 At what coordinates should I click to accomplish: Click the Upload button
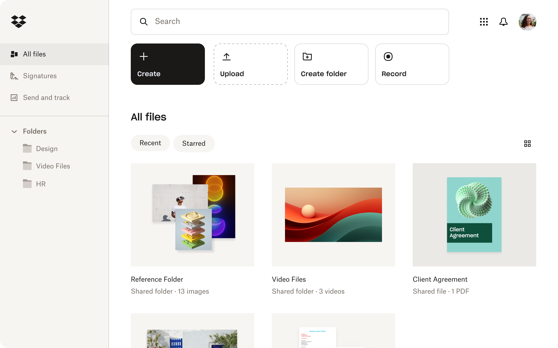[x=250, y=64]
